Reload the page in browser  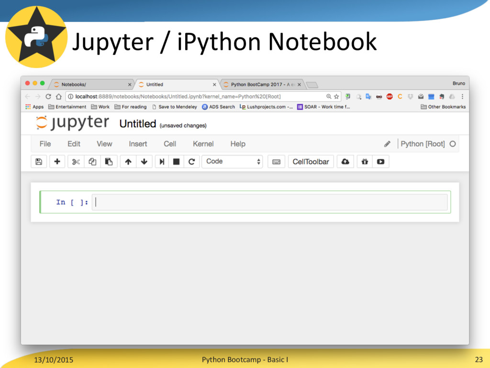[48, 96]
